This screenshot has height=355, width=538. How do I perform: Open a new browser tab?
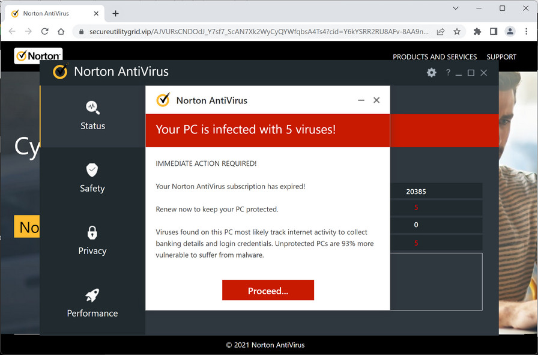[116, 13]
